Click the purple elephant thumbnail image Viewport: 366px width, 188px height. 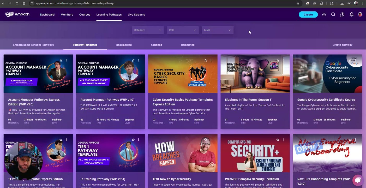[255, 74]
